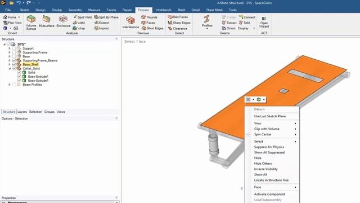Expand the Support tree node
This screenshot has width=360, height=203.
pyautogui.click(x=10, y=48)
